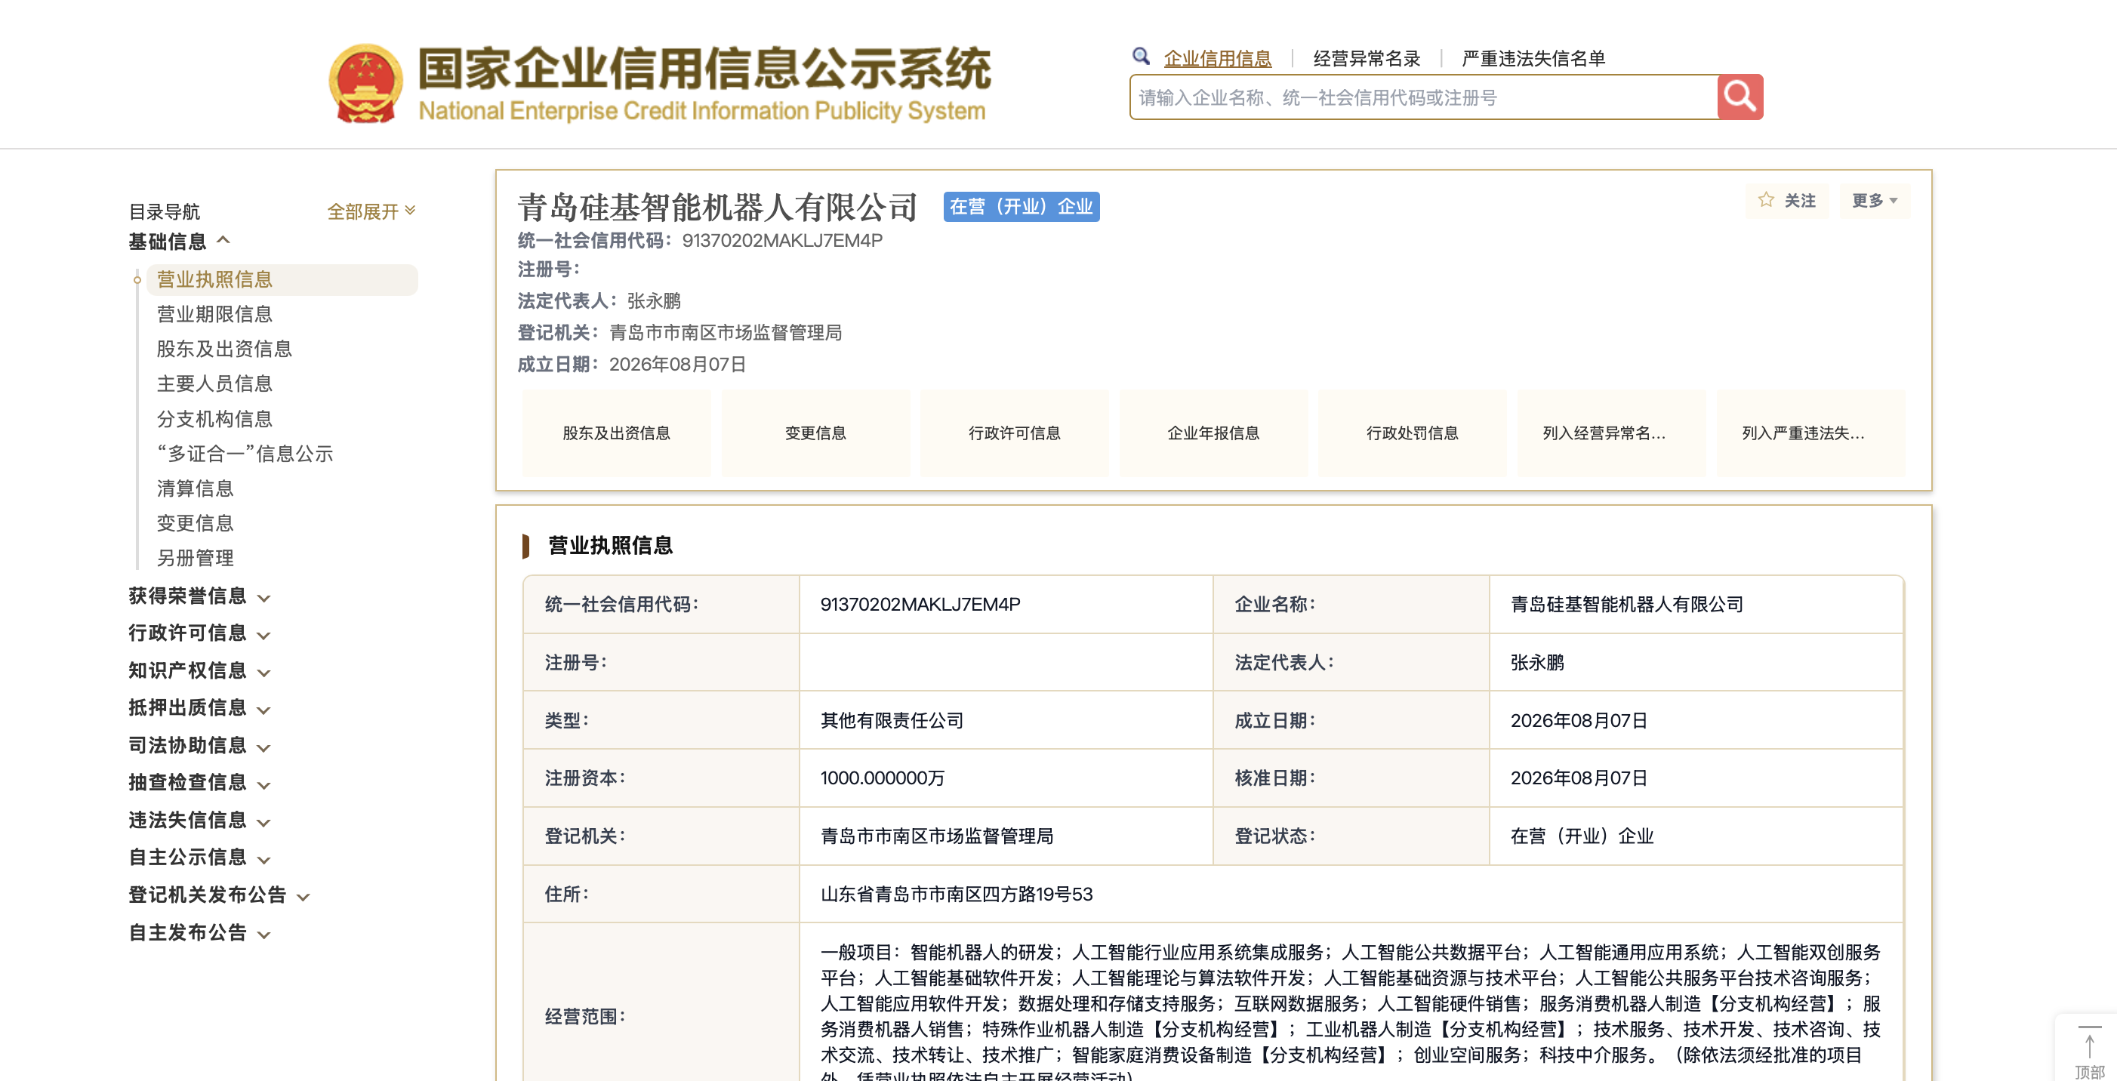Image resolution: width=2117 pixels, height=1081 pixels.
Task: Click the 营业执照信息 section heading
Action: (x=610, y=546)
